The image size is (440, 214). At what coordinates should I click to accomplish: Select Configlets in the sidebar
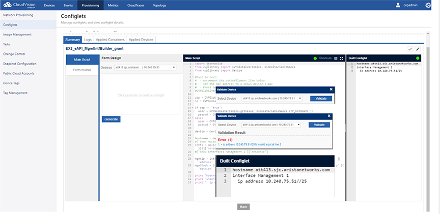pyautogui.click(x=28, y=24)
